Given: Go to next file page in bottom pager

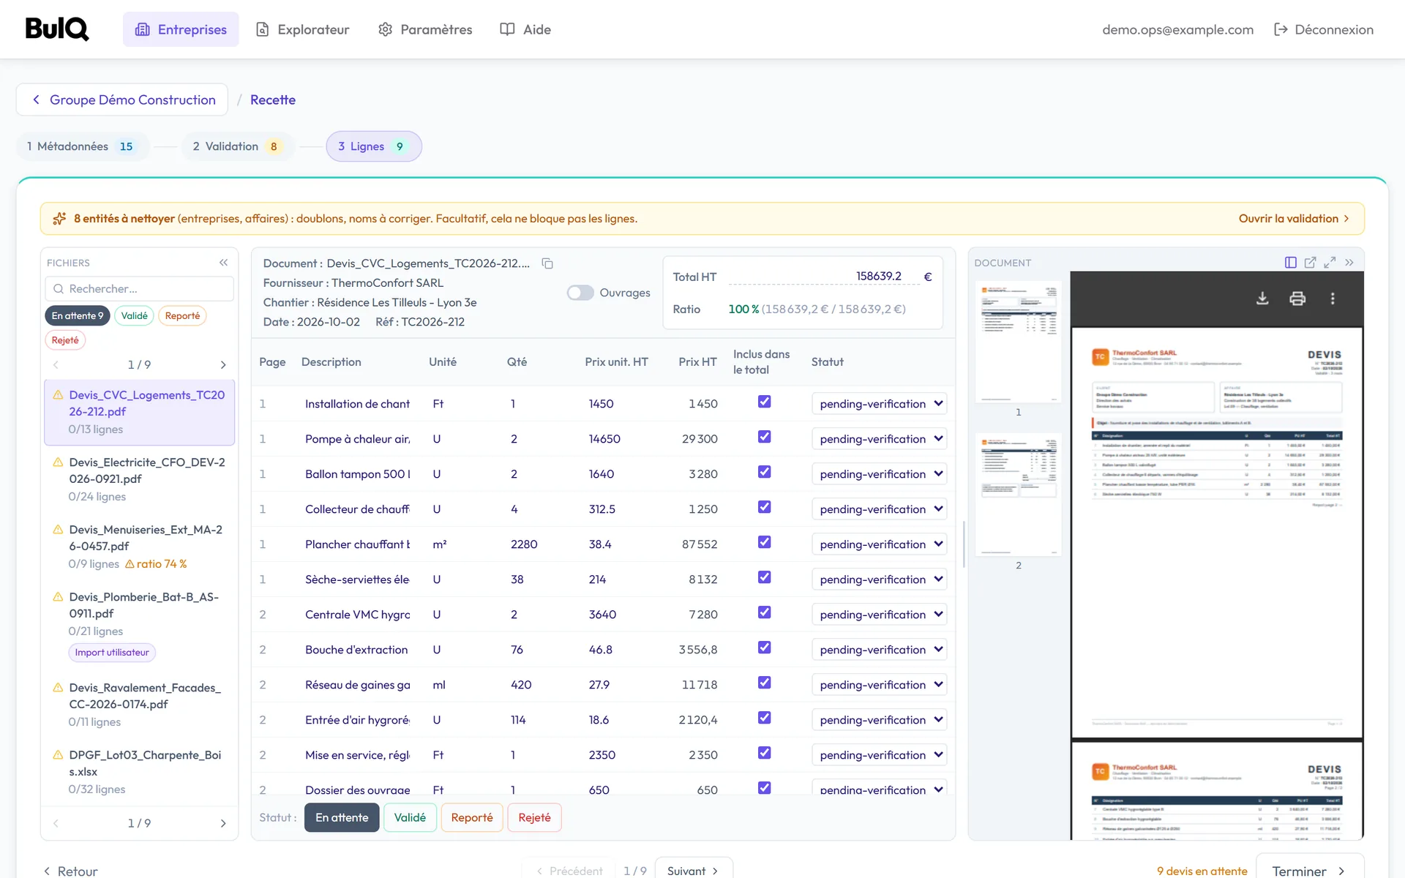Looking at the screenshot, I should pos(223,823).
